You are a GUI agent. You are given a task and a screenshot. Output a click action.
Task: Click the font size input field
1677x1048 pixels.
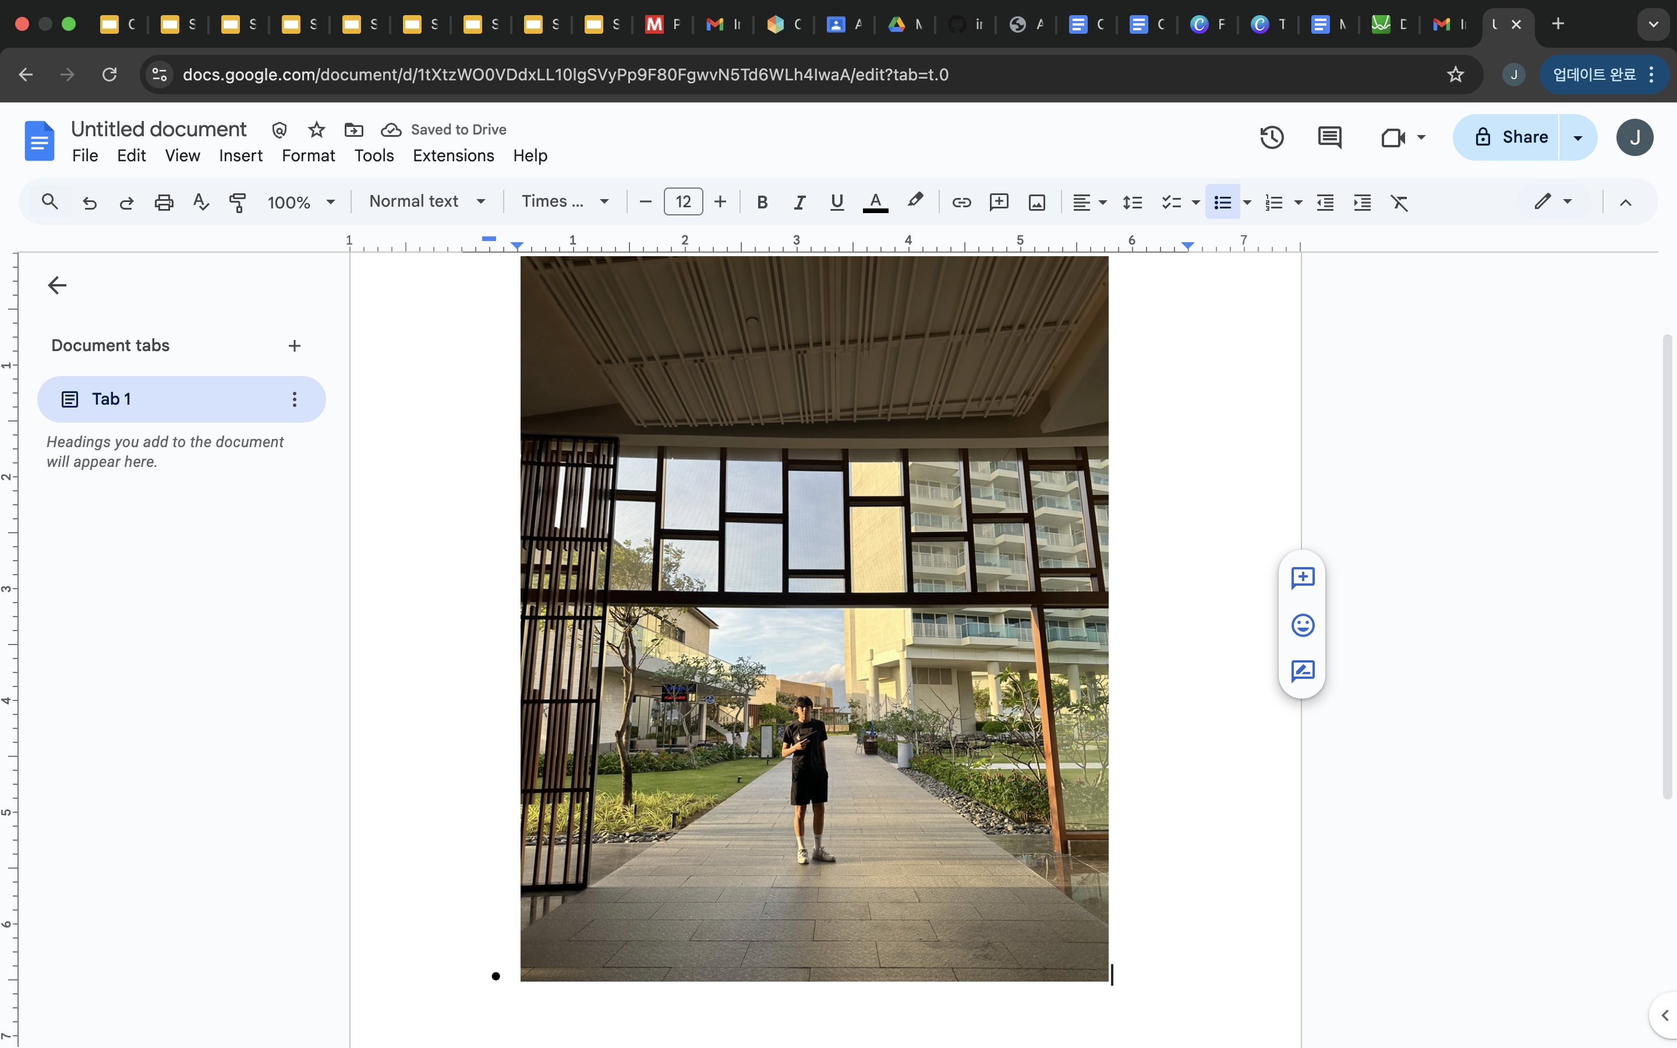coord(682,201)
